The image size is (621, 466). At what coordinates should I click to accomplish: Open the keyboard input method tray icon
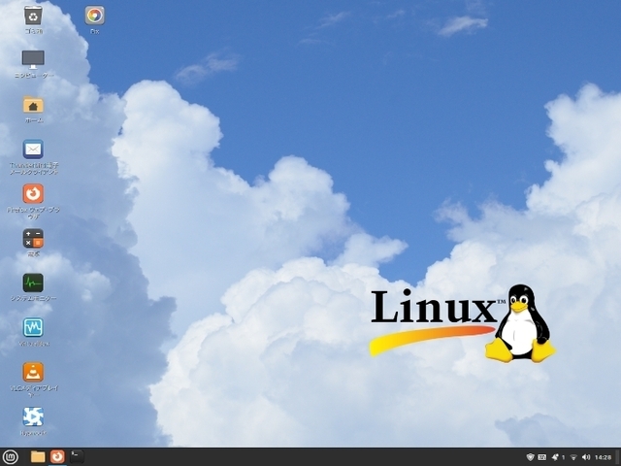[x=541, y=457]
